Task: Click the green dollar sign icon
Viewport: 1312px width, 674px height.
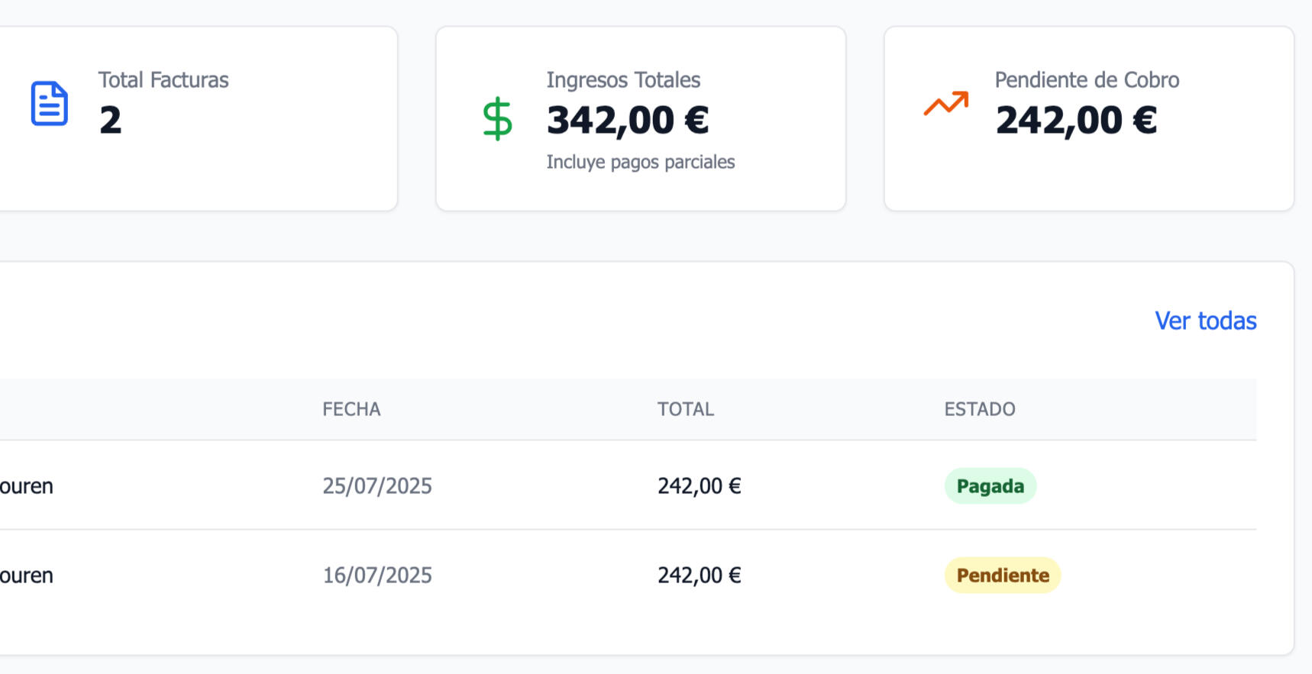Action: click(x=497, y=118)
